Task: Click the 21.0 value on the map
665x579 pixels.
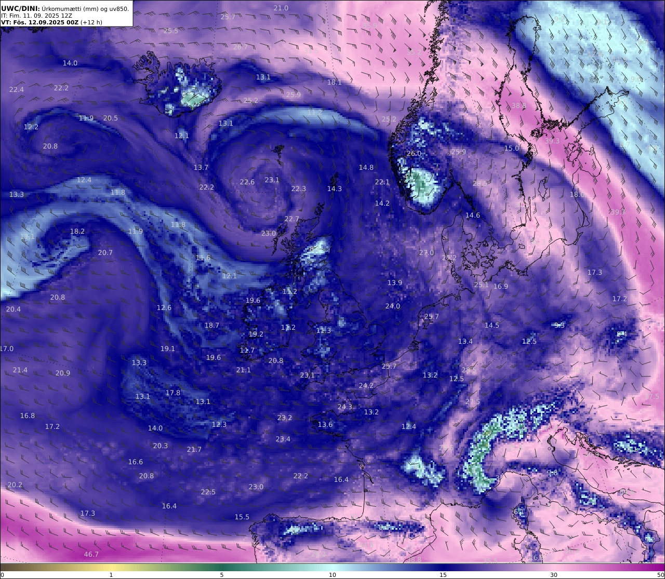Action: point(281,8)
